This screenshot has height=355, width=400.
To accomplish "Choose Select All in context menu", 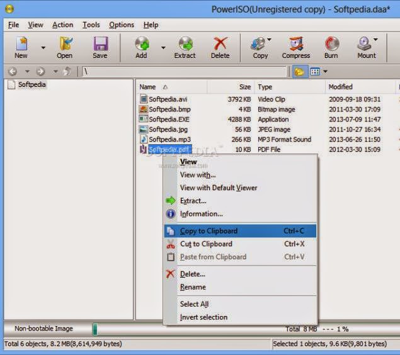I will 240,304.
